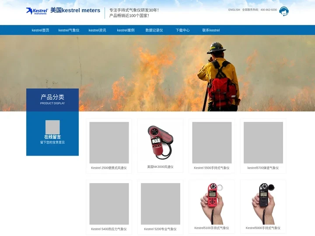The image size is (315, 236).
Task: Click Kestrel 5200专业气象仪 title link
Action: (x=160, y=229)
